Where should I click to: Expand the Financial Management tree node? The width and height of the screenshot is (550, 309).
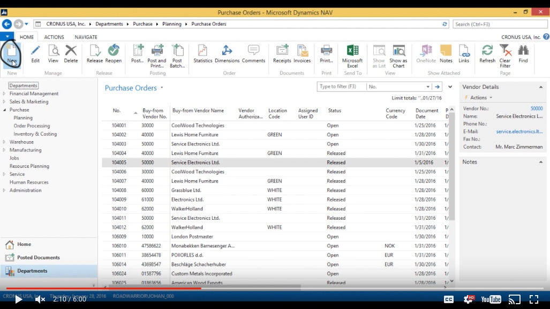[4, 94]
